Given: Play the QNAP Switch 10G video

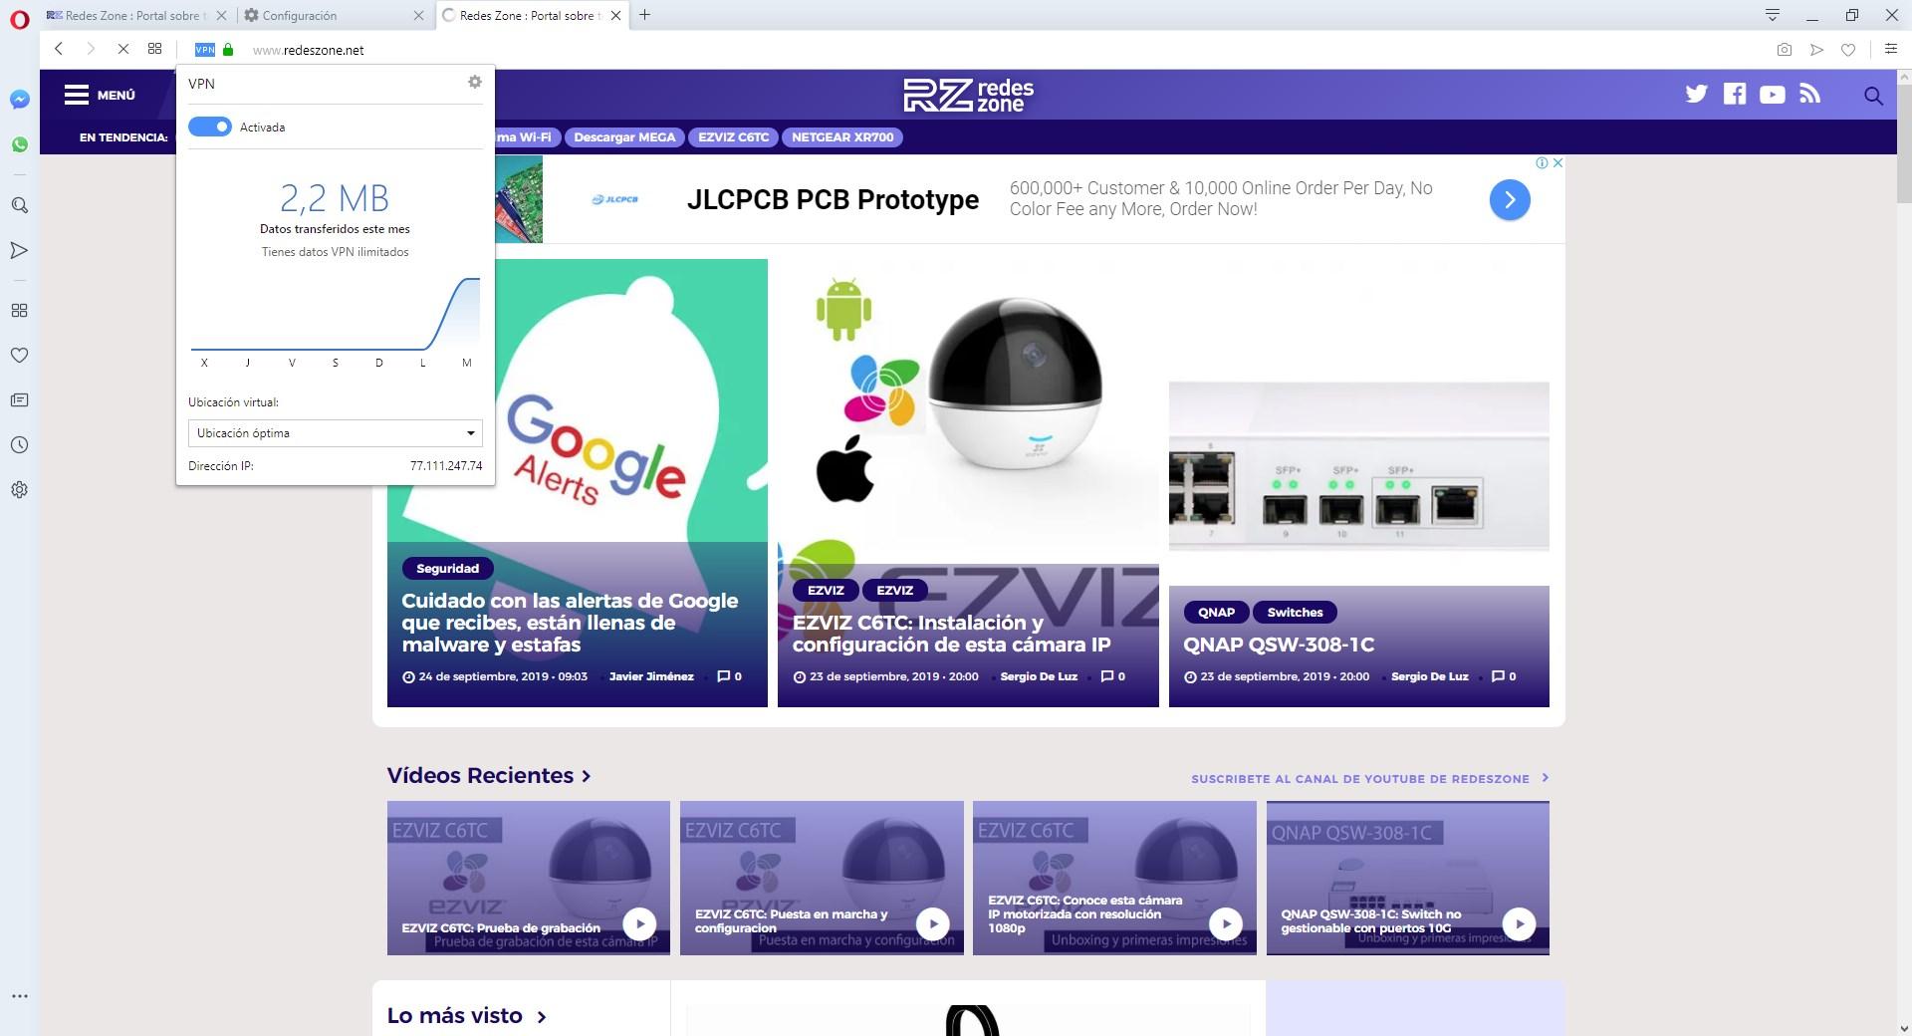Looking at the screenshot, I should coord(1519,923).
